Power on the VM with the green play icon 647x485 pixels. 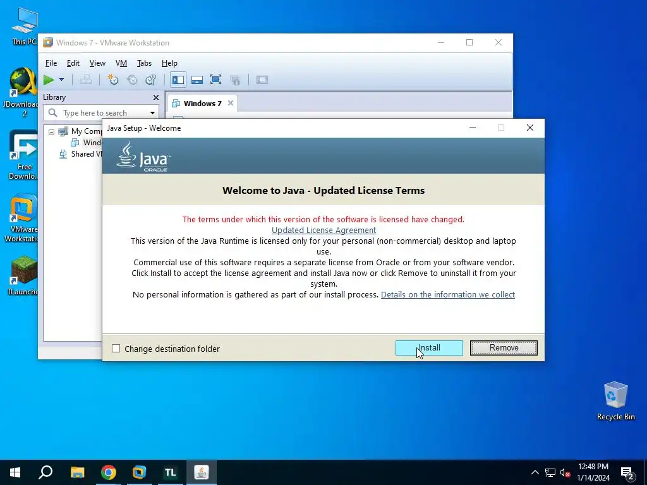pos(49,80)
